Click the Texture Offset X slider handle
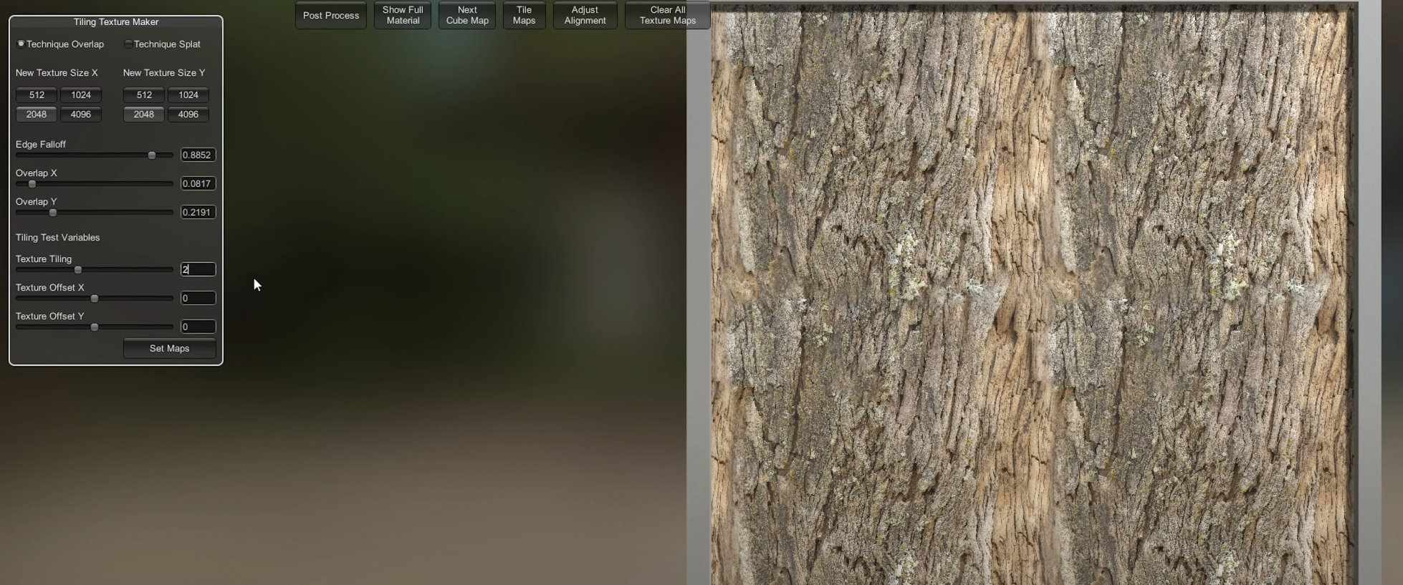Image resolution: width=1403 pixels, height=585 pixels. tap(95, 299)
